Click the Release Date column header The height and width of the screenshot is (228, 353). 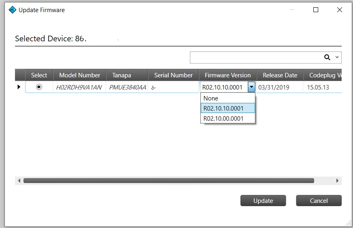pos(280,75)
